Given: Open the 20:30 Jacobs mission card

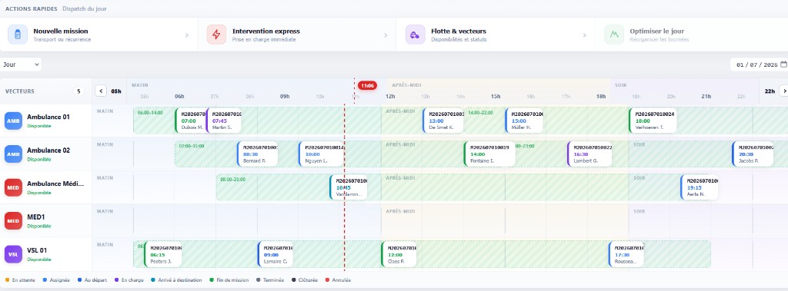Looking at the screenshot, I should [753, 154].
